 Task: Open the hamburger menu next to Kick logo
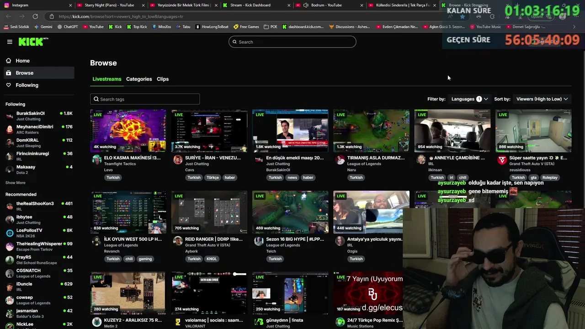click(x=10, y=42)
